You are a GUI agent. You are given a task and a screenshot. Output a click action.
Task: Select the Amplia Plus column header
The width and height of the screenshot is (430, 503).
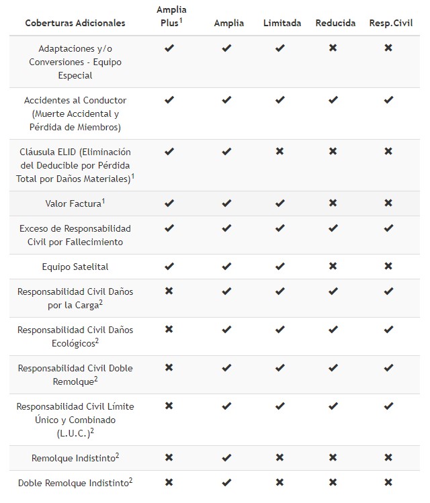tap(171, 16)
